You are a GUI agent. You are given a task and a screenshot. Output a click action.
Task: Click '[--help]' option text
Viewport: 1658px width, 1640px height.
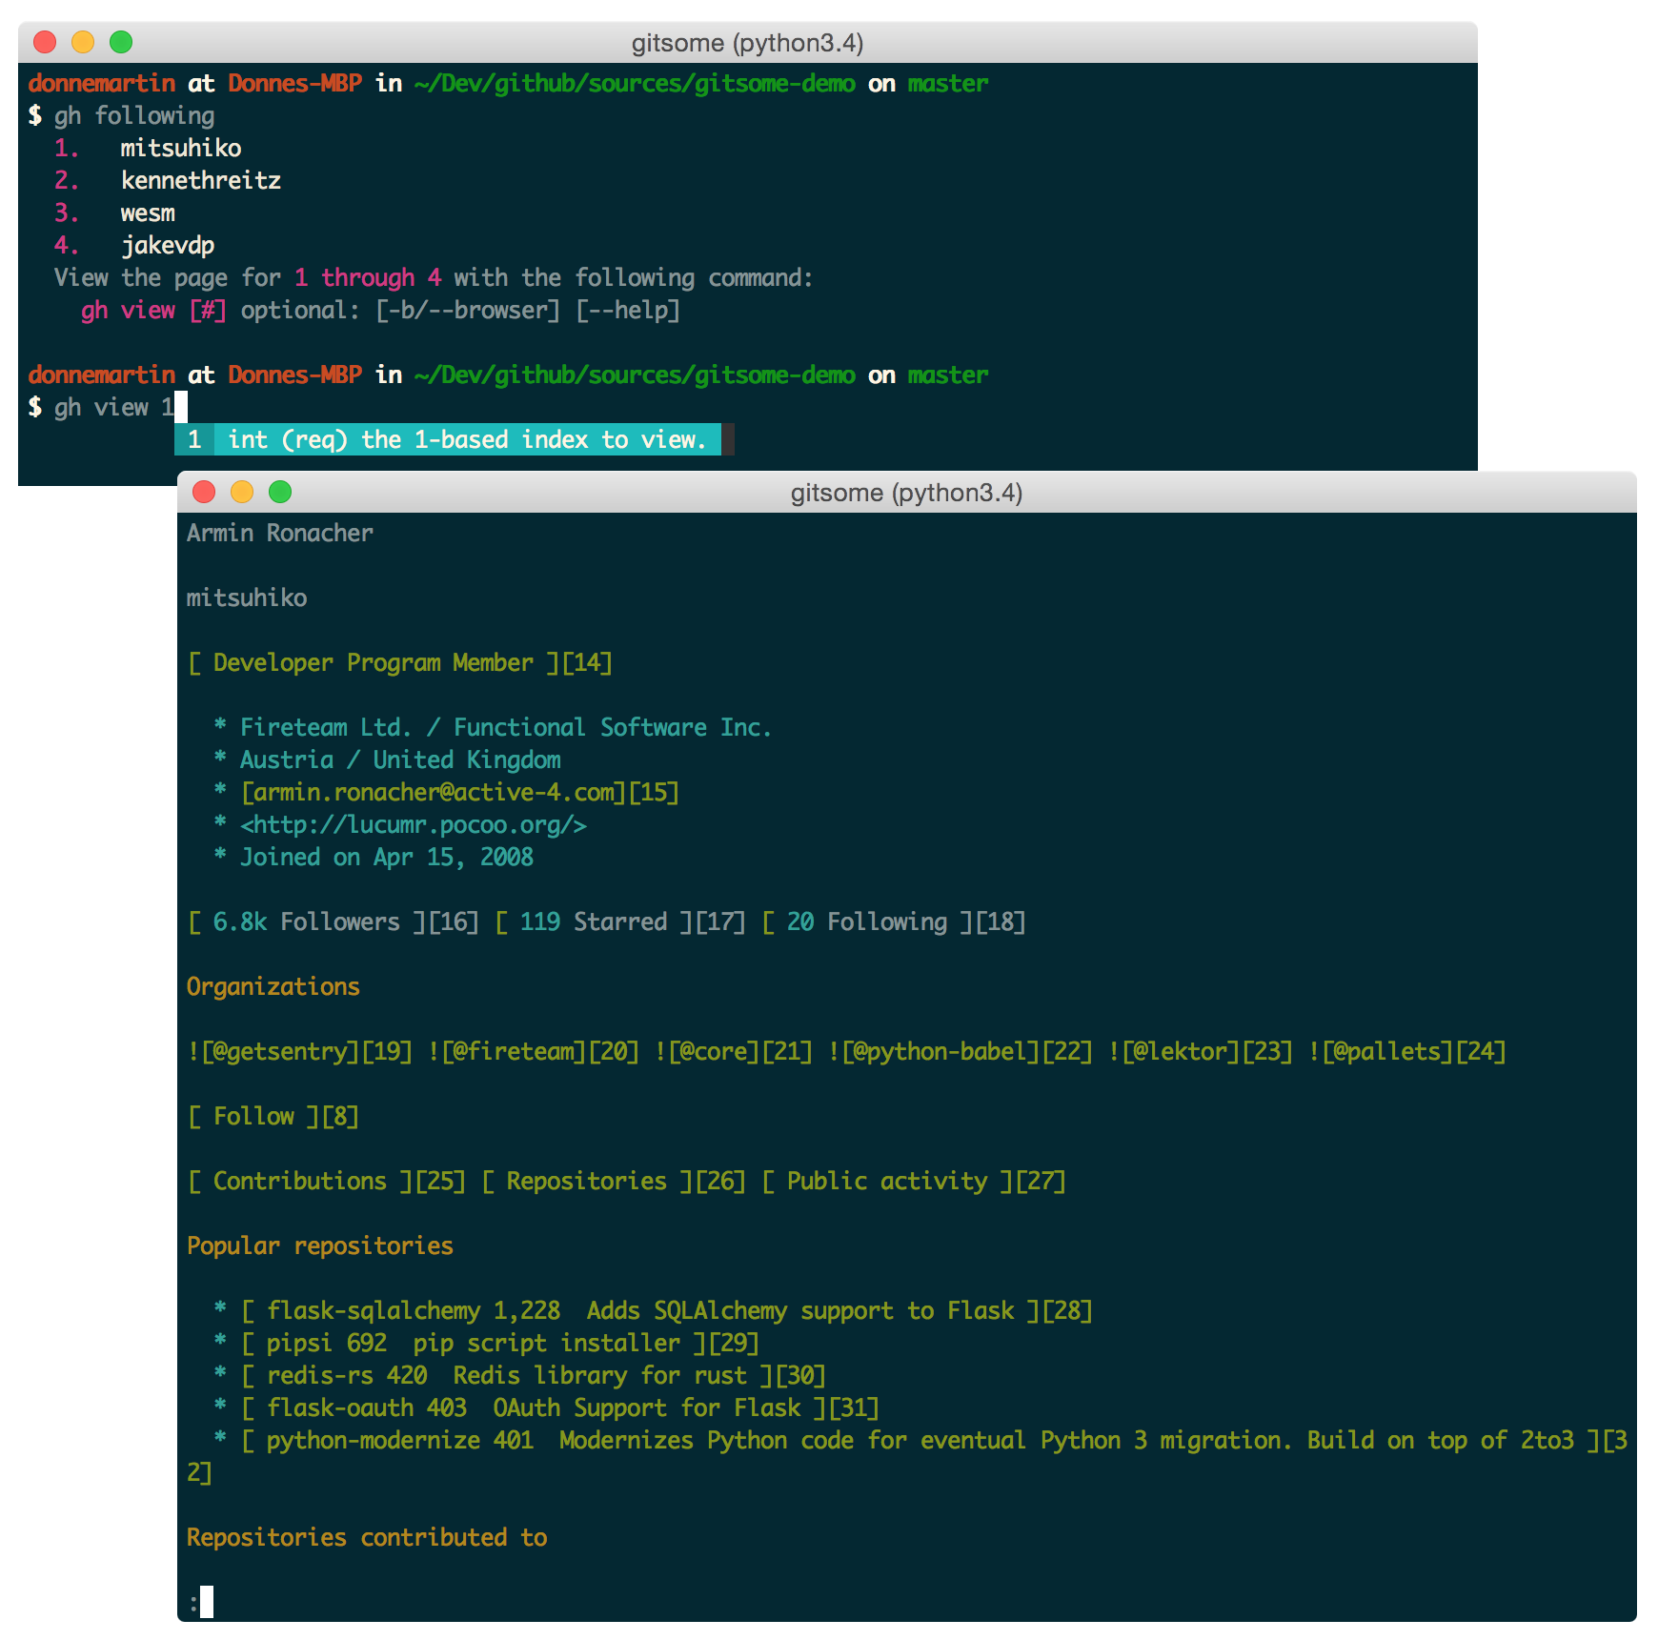(628, 310)
